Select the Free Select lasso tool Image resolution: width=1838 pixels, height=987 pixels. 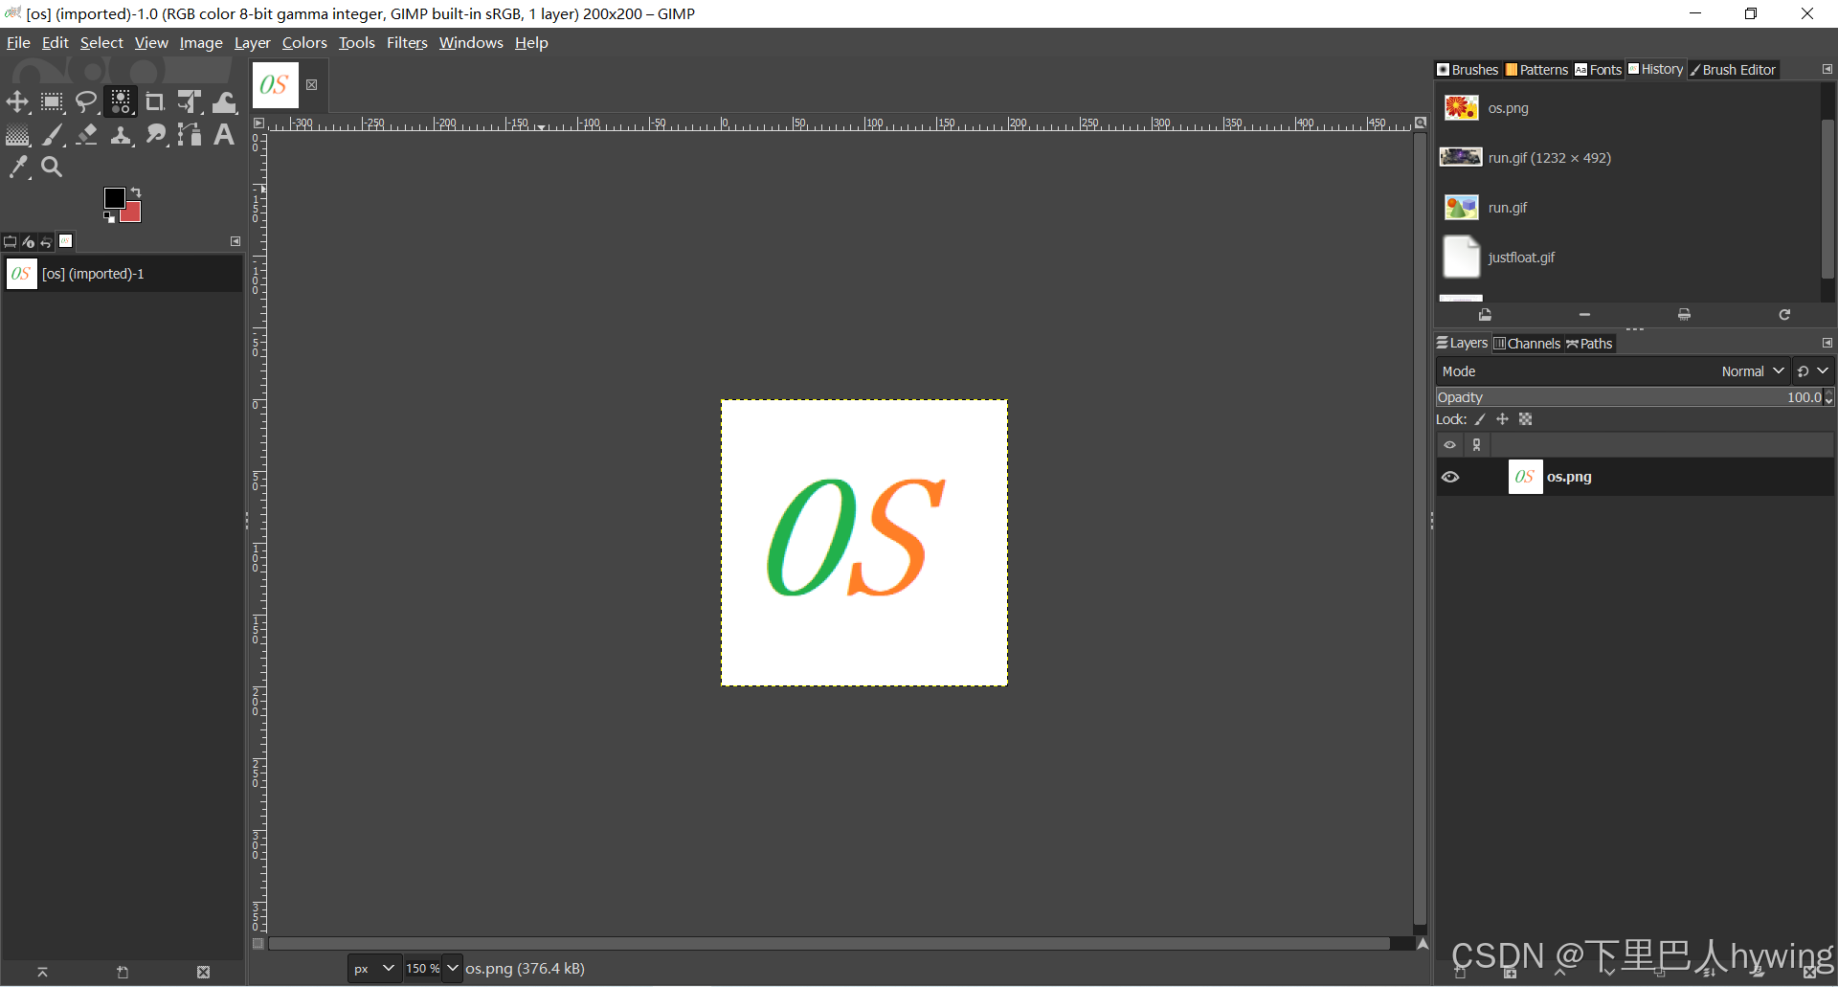click(x=86, y=101)
